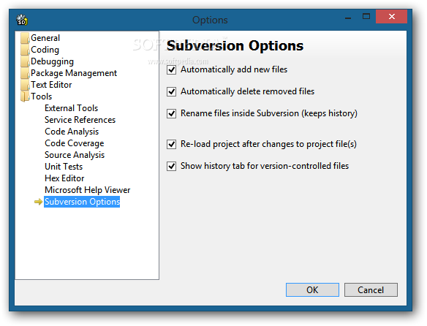
Task: Open Unit Tests options
Action: 64,167
